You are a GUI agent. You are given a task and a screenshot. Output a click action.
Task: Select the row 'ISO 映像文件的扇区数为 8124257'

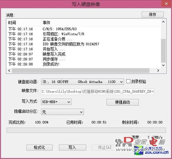(x=84, y=44)
